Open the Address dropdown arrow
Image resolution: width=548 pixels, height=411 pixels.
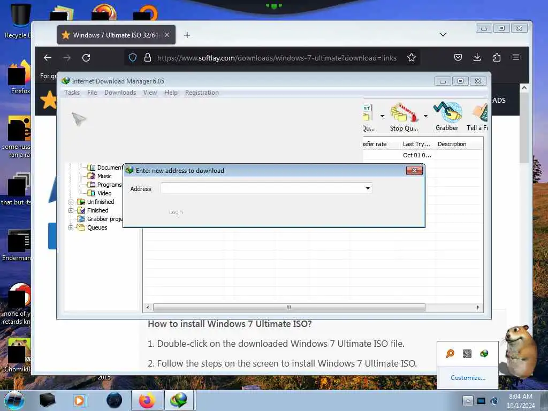tap(368, 188)
